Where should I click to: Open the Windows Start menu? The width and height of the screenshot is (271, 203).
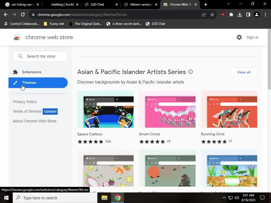(x=6, y=198)
